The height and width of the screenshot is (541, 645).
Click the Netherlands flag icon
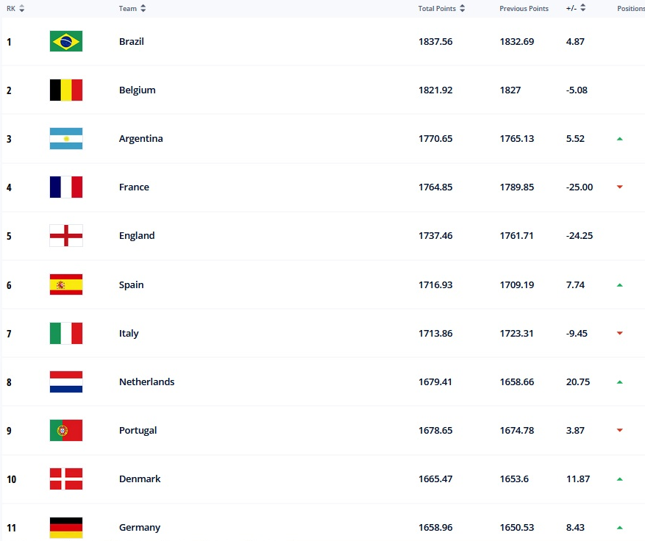pos(66,381)
